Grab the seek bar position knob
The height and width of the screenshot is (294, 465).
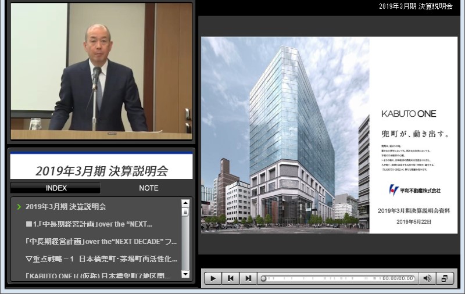tap(263, 278)
